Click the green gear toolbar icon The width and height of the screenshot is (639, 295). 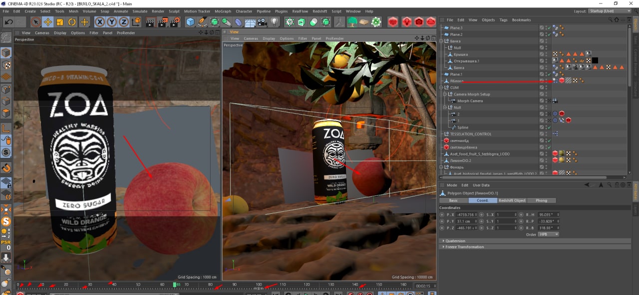376,22
